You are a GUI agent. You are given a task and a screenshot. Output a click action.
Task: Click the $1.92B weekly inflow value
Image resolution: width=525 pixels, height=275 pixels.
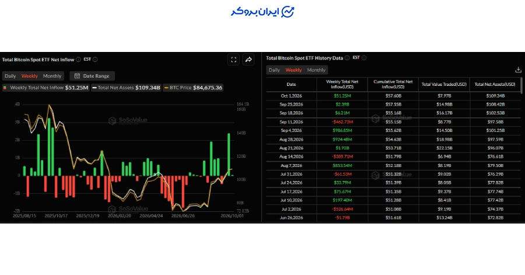pyautogui.click(x=342, y=148)
